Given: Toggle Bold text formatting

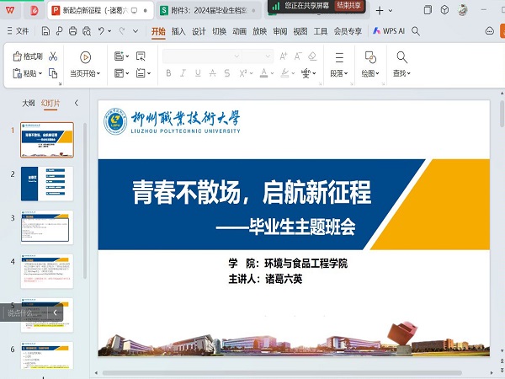Looking at the screenshot, I should pos(168,73).
